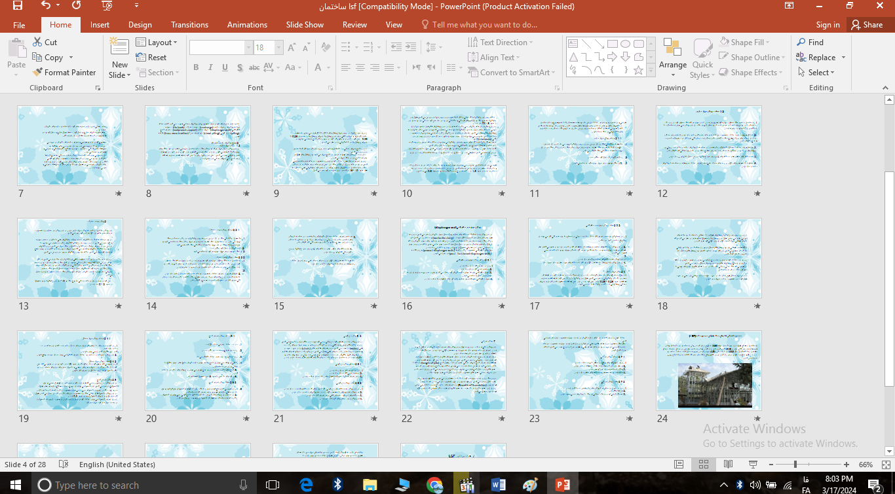Decrease the font size
The height and width of the screenshot is (494, 895).
307,48
